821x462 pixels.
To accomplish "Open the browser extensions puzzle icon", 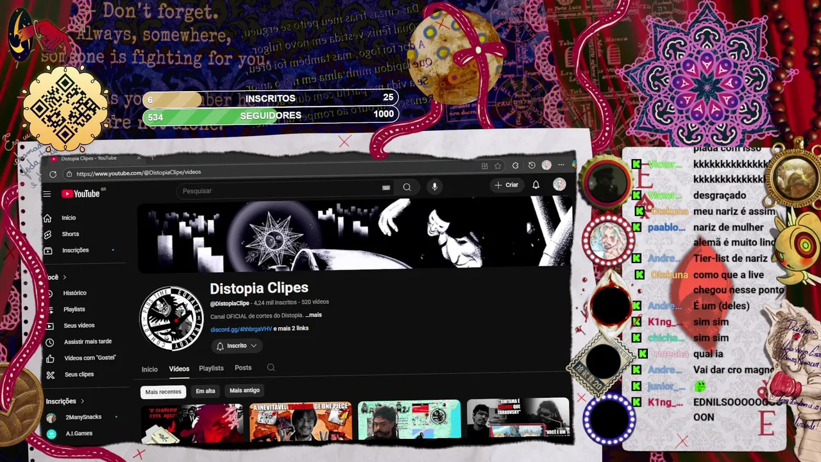I will point(515,166).
